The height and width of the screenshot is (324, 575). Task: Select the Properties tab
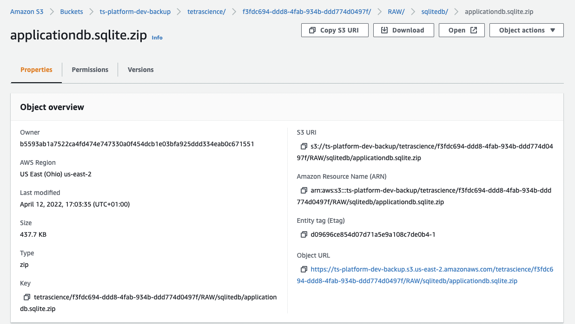point(36,70)
